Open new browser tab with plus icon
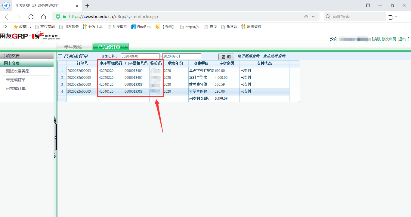 [88, 5]
